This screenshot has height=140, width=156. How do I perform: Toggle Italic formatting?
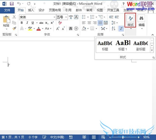(27, 23)
